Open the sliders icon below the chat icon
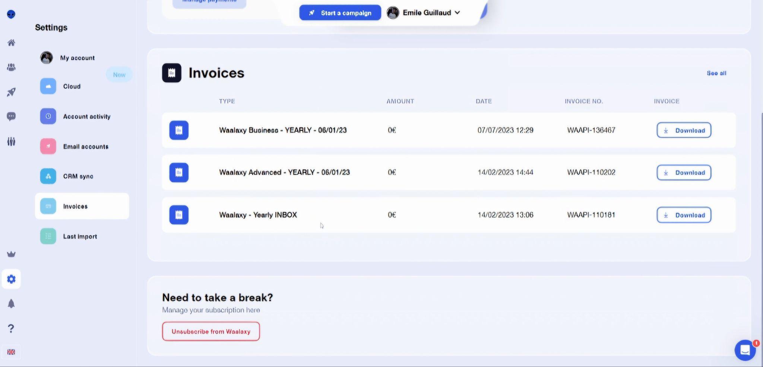This screenshot has width=763, height=367. [11, 141]
